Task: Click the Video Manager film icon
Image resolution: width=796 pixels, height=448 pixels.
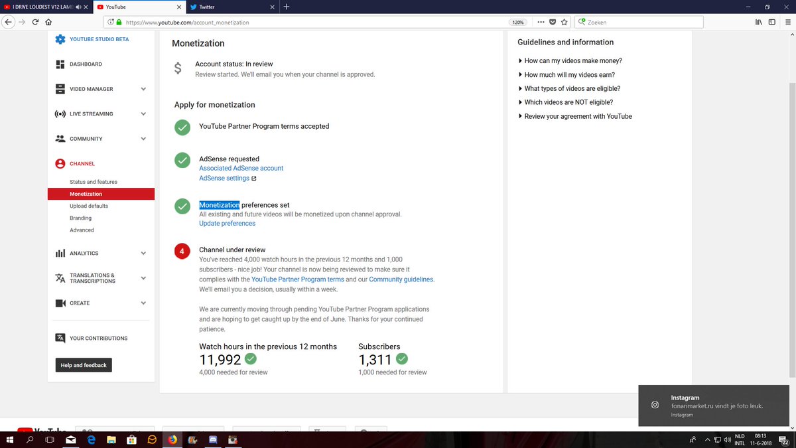Action: tap(60, 89)
